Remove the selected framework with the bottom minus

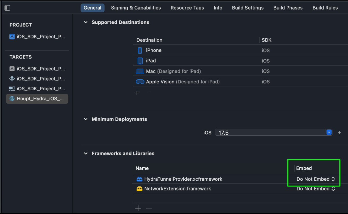pyautogui.click(x=149, y=208)
